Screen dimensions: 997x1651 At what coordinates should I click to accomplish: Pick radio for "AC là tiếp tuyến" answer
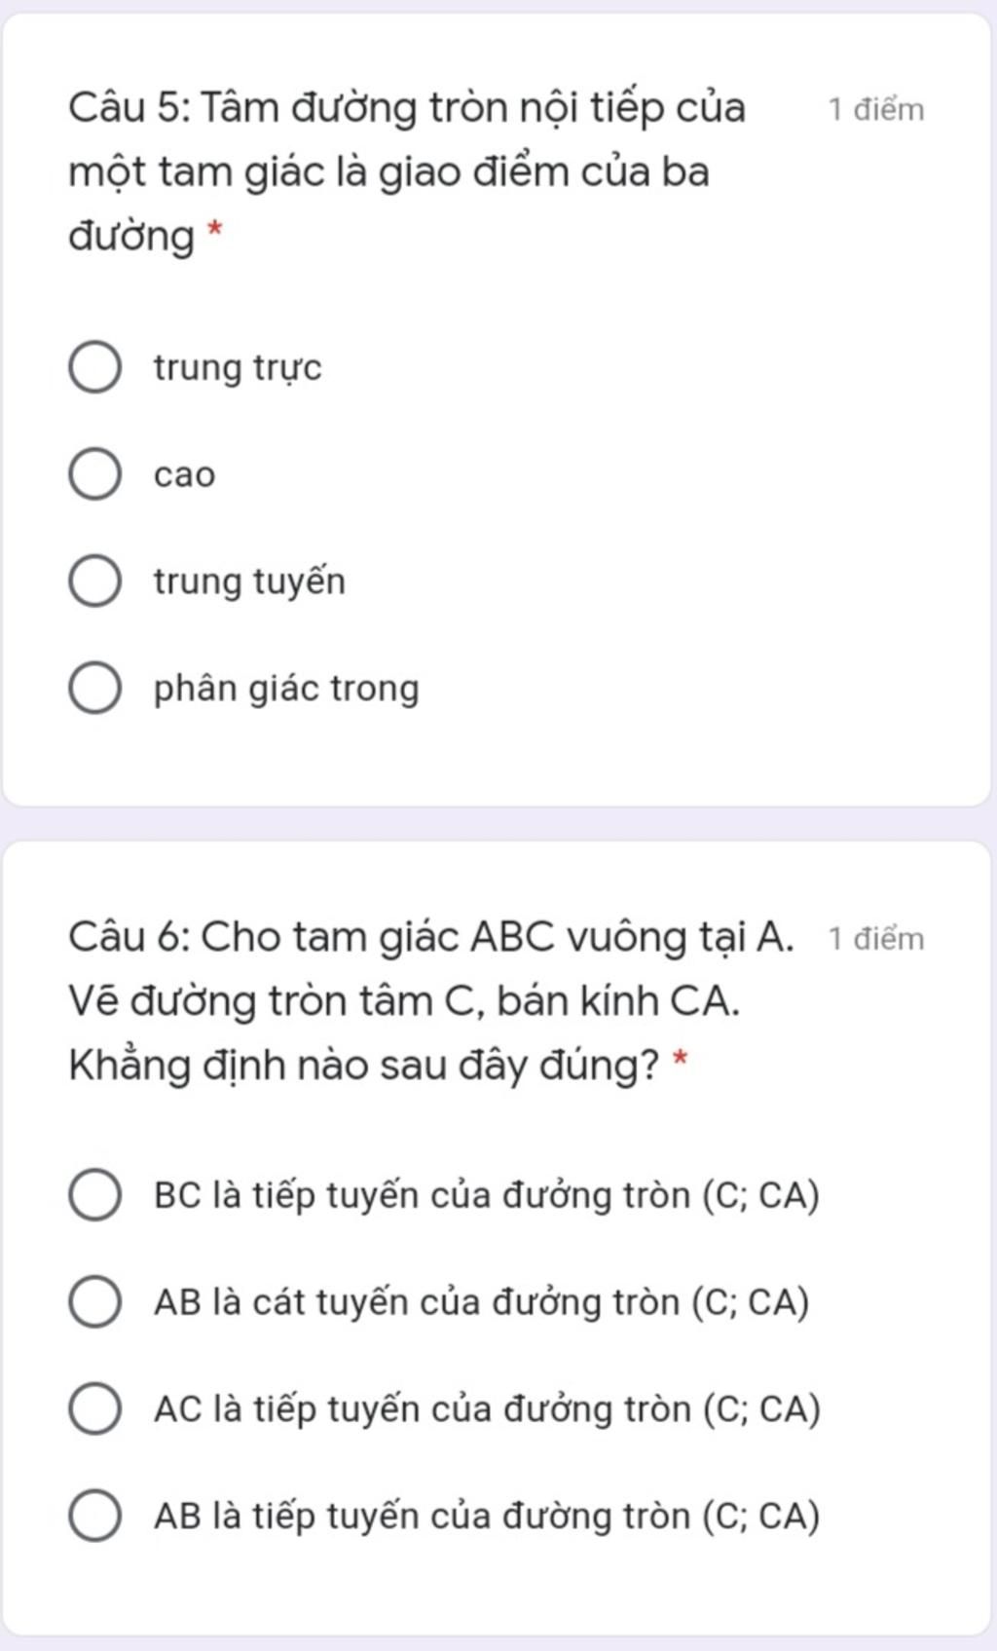95,1409
